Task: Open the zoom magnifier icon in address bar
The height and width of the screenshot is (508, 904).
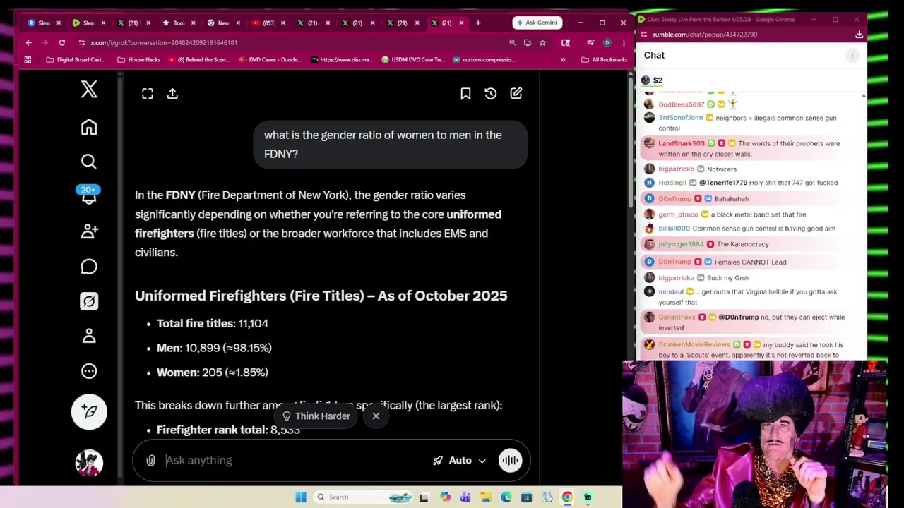Action: point(513,42)
